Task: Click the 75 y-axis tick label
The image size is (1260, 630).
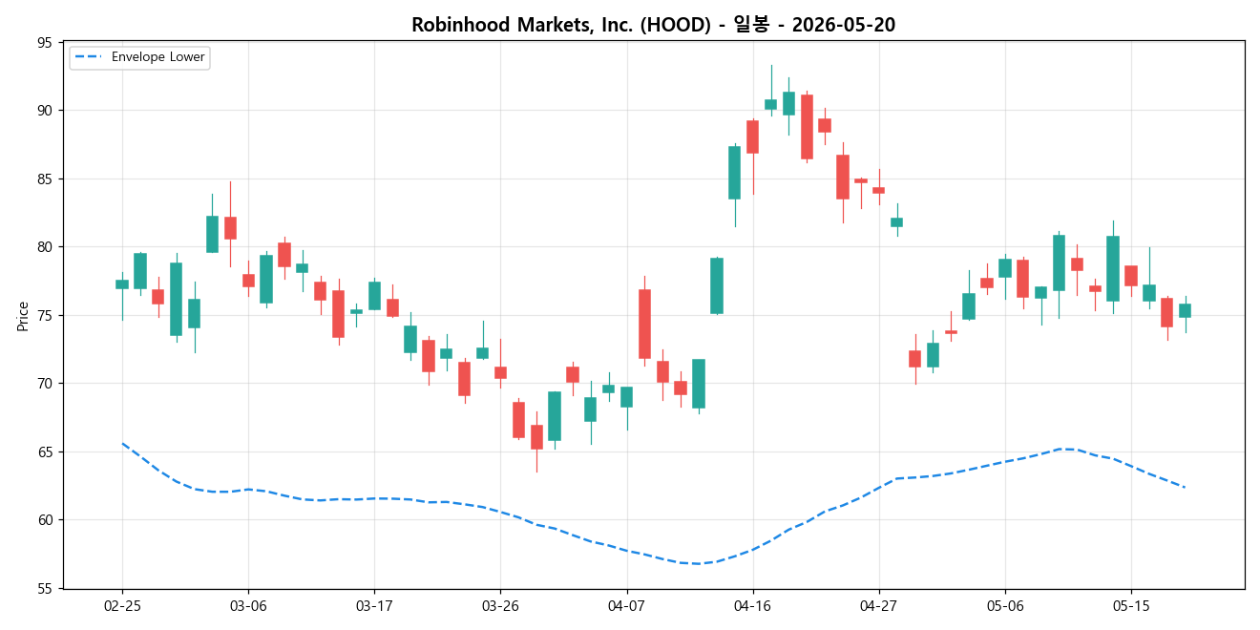Action: point(46,316)
